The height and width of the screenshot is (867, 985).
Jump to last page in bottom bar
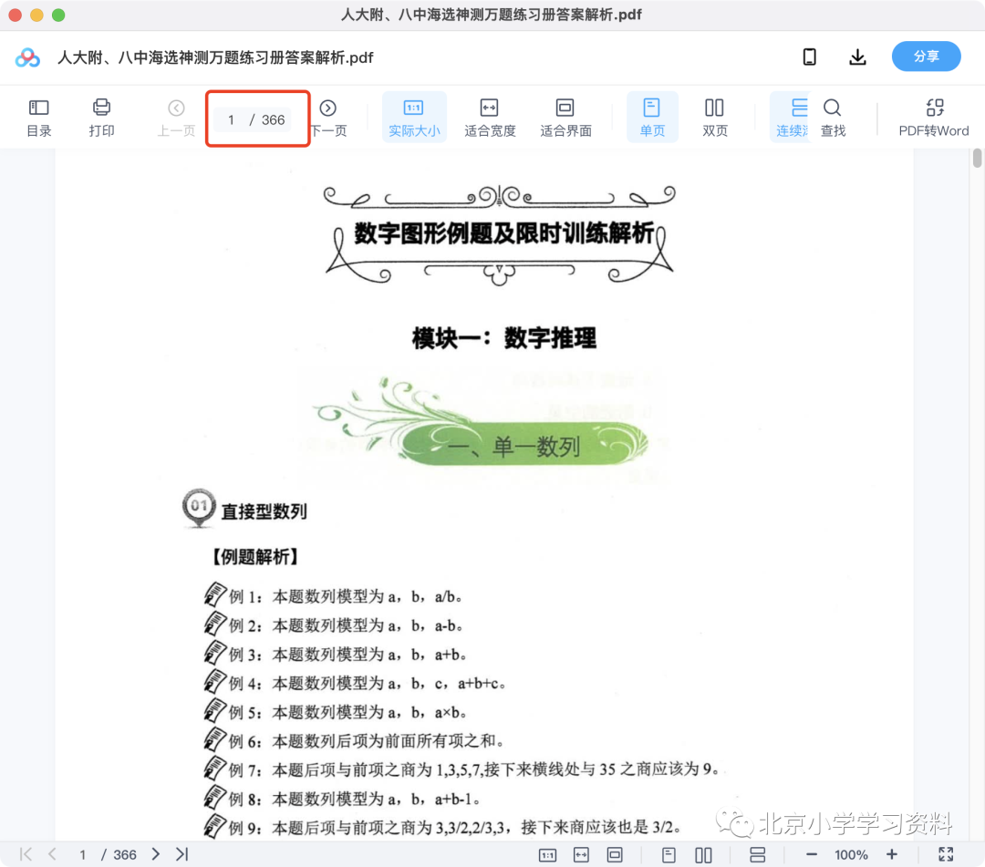[x=182, y=854]
